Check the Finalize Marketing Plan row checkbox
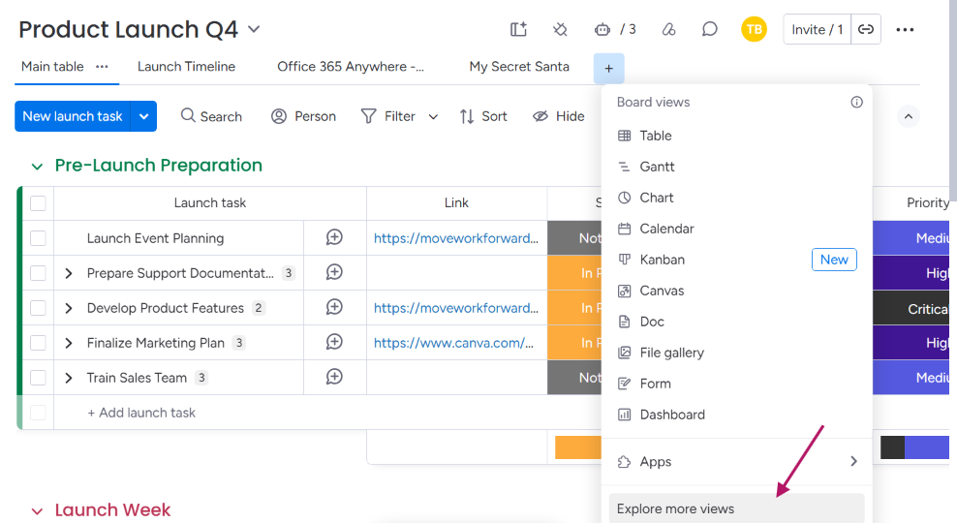 [x=38, y=343]
